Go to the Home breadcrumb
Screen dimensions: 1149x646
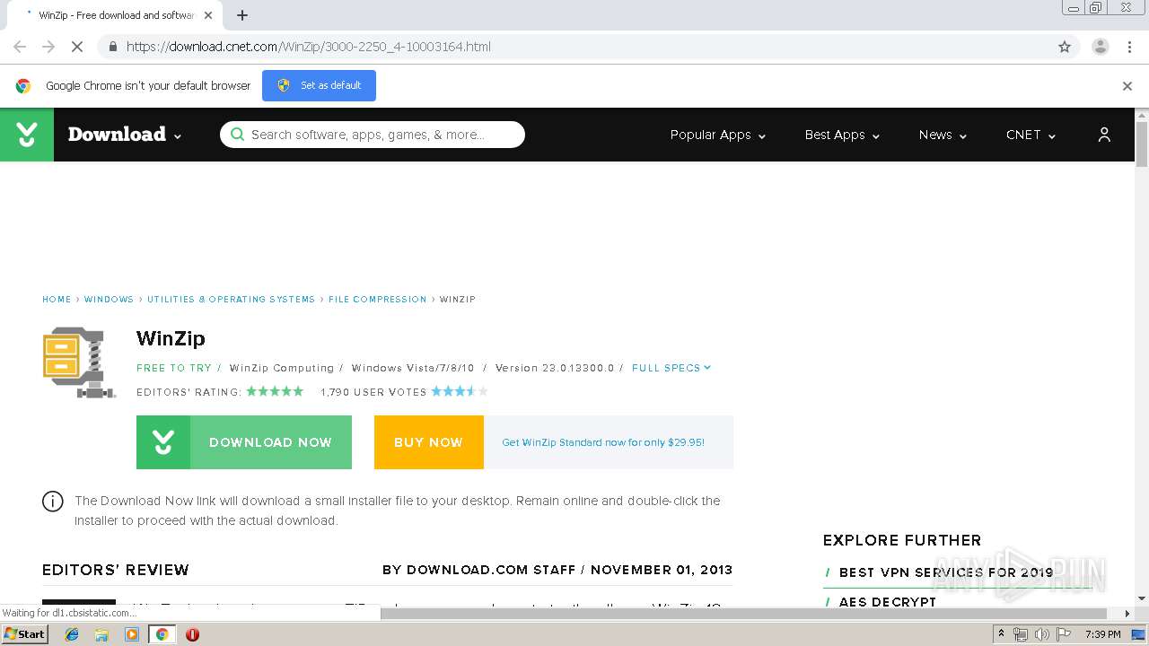coord(57,300)
